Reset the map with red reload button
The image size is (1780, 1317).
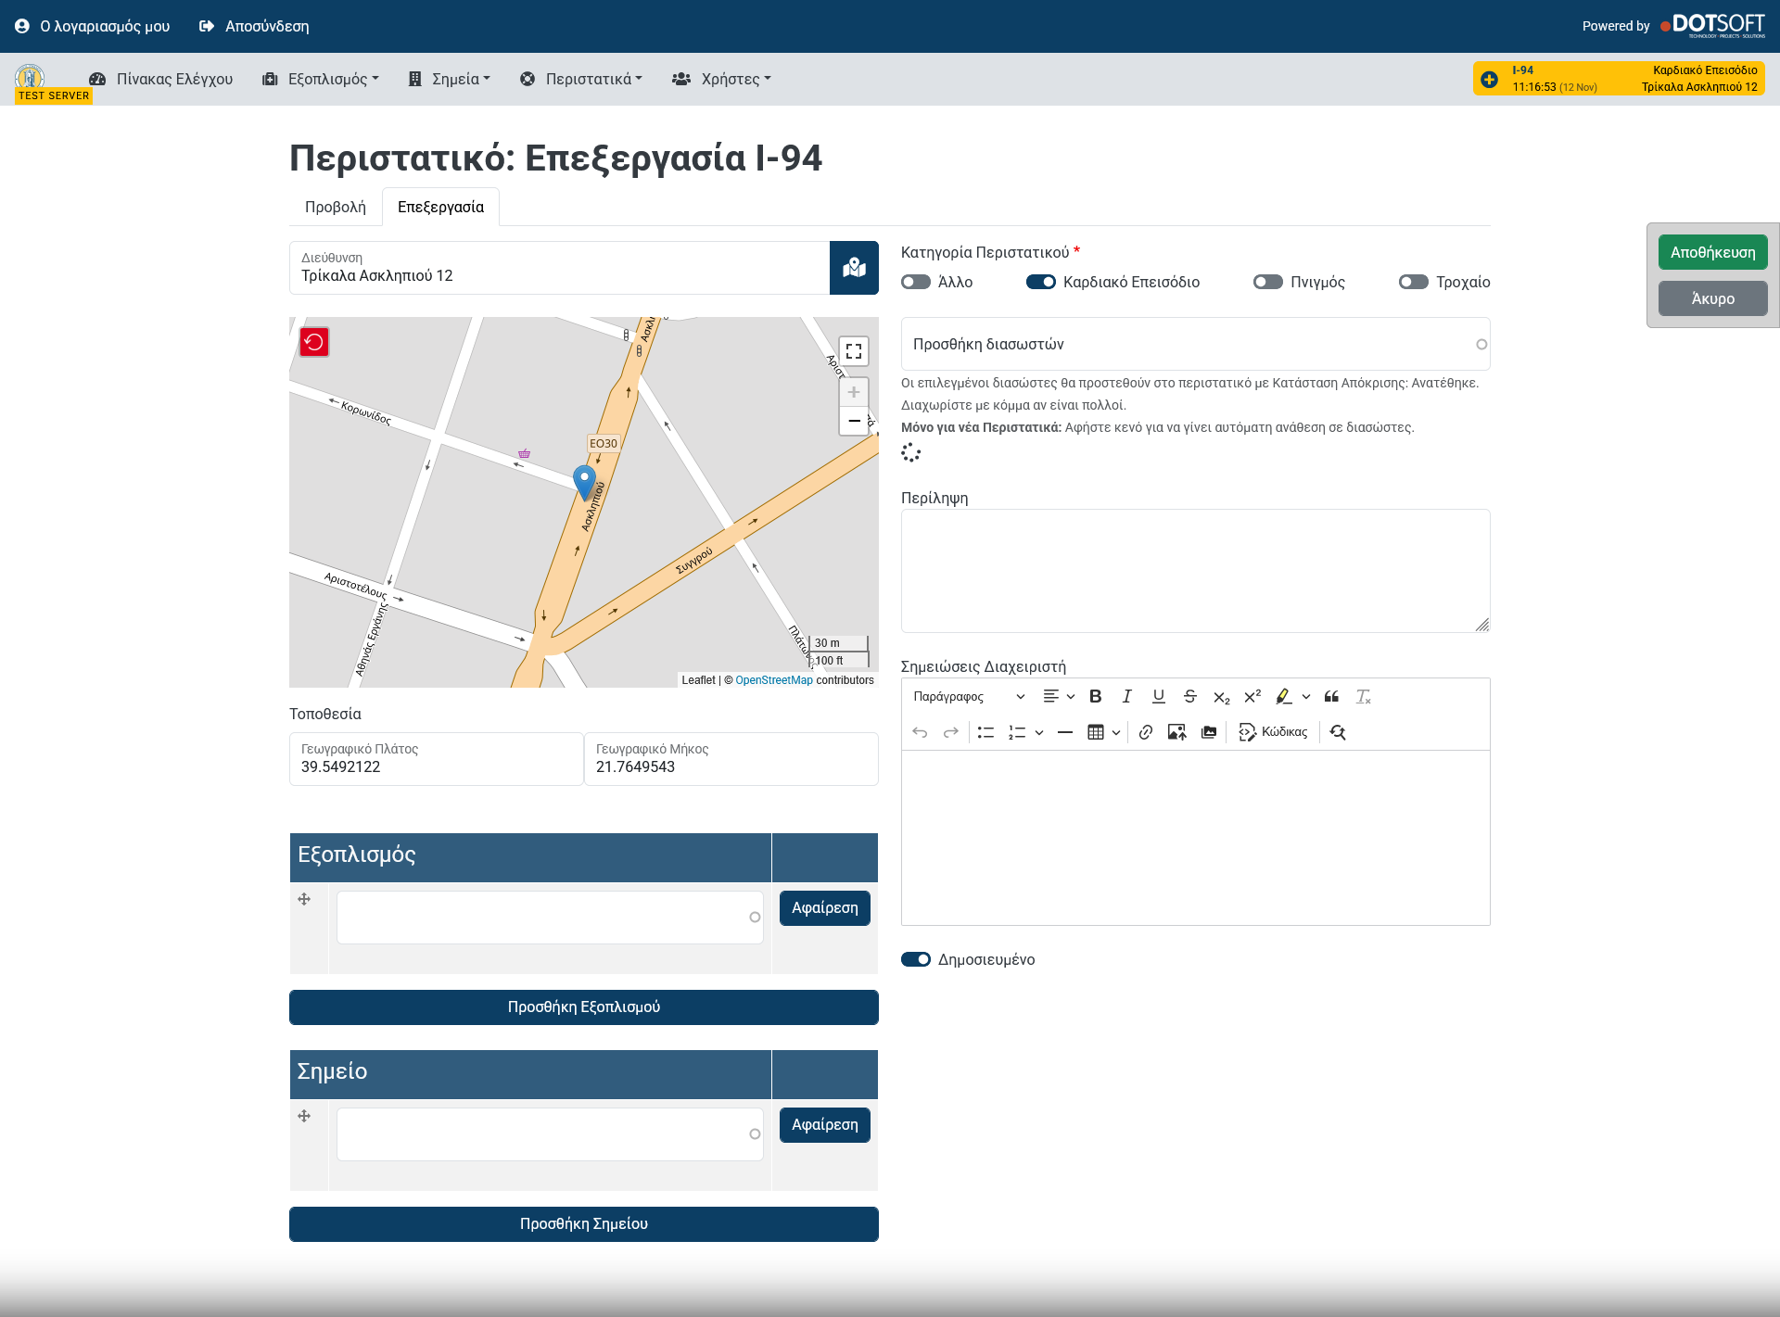[x=314, y=342]
